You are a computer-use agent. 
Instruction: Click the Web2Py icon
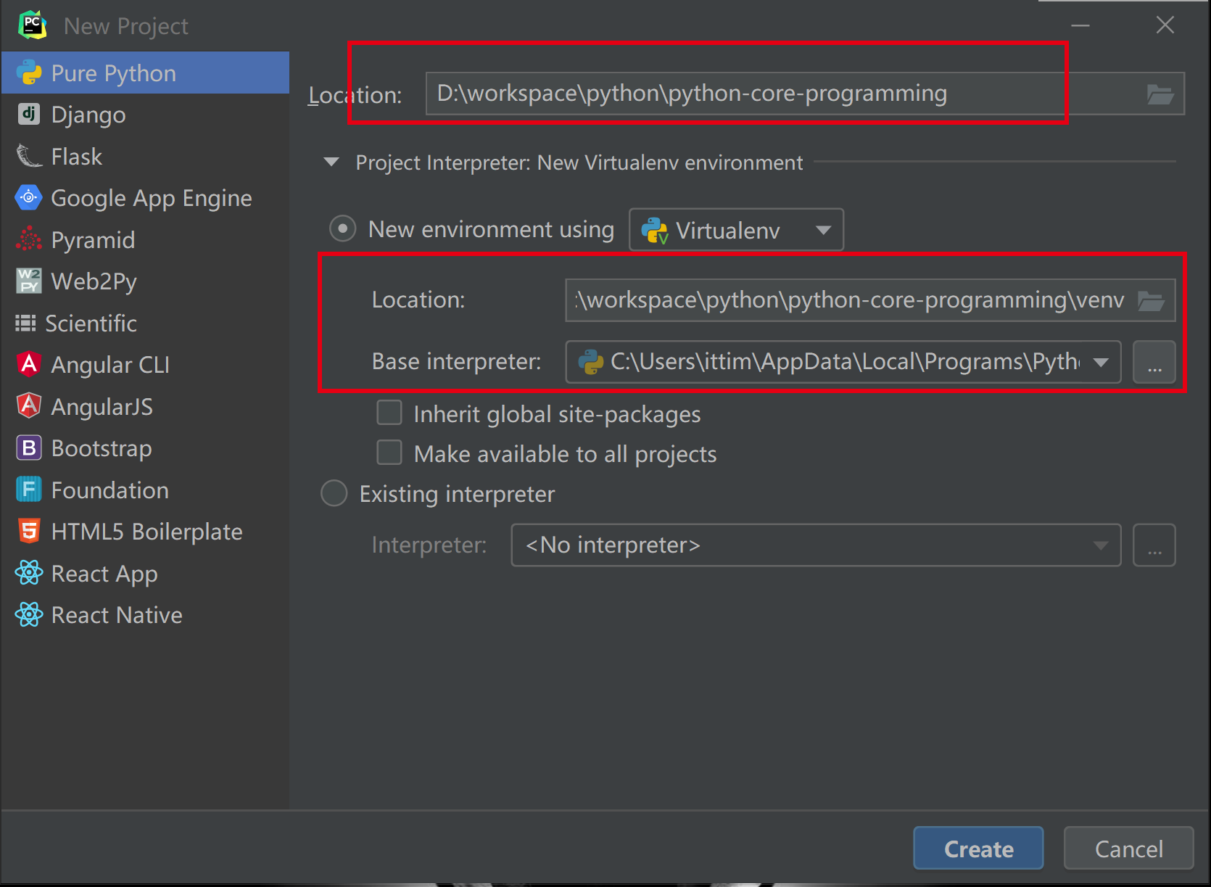(x=29, y=281)
